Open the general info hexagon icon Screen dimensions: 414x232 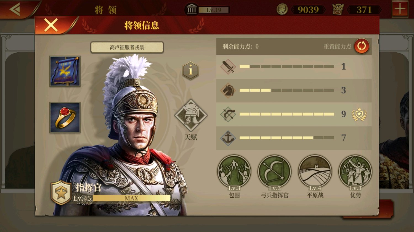point(190,71)
